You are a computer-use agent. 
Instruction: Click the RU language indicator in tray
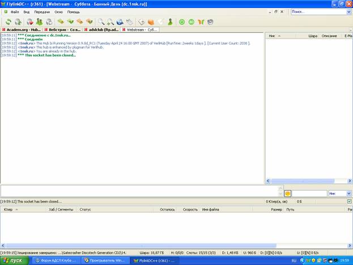pyautogui.click(x=294, y=260)
